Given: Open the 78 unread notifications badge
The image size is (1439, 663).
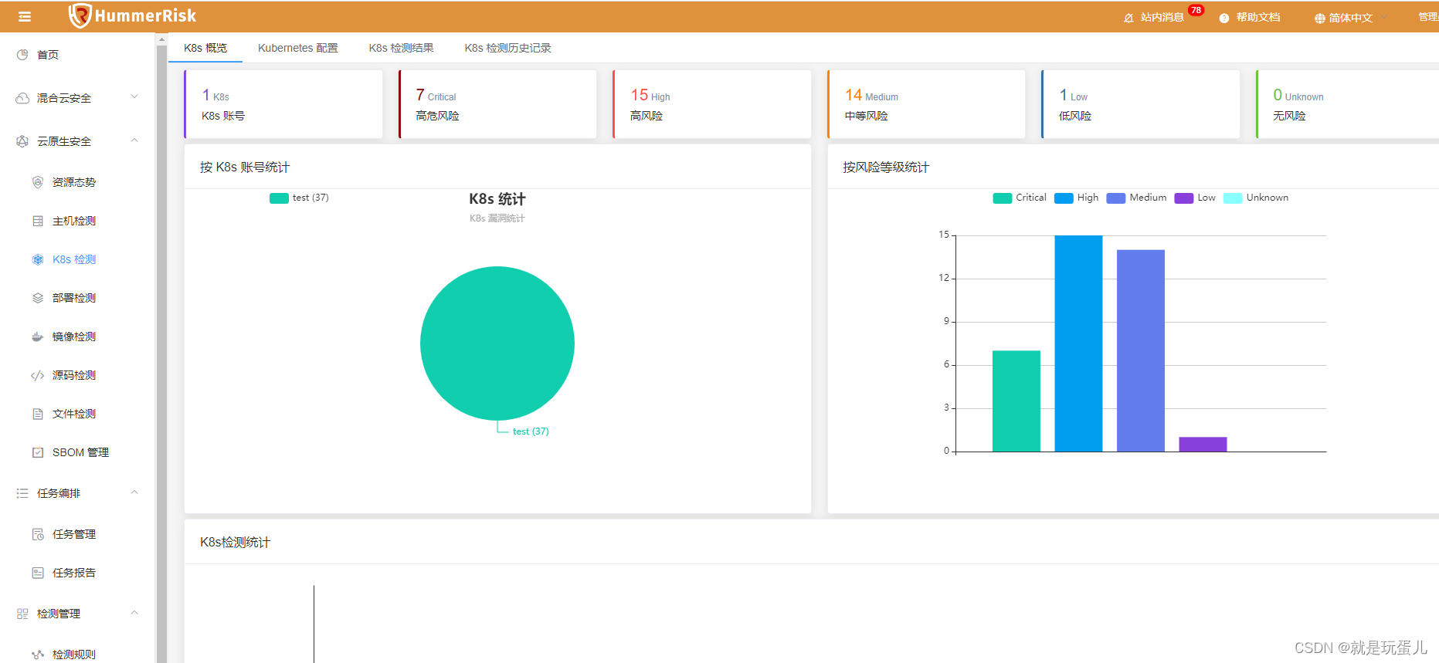Looking at the screenshot, I should pyautogui.click(x=1196, y=10).
